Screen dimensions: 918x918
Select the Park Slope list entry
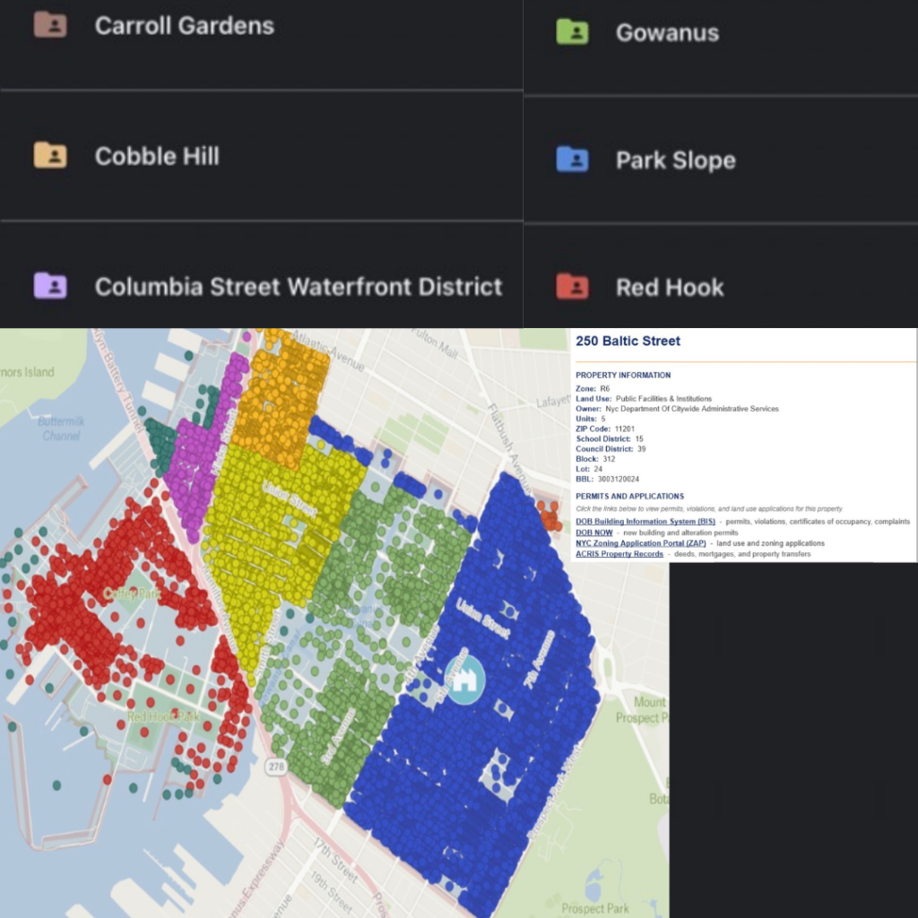tap(675, 160)
